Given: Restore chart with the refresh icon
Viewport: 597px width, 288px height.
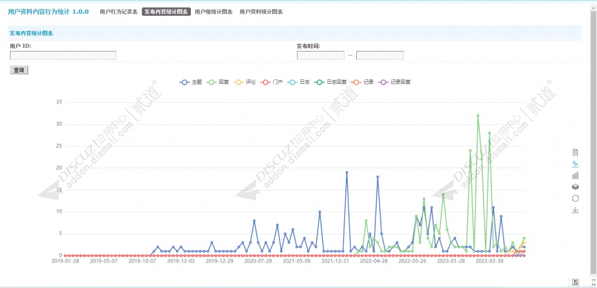Looking at the screenshot, I should 575,198.
